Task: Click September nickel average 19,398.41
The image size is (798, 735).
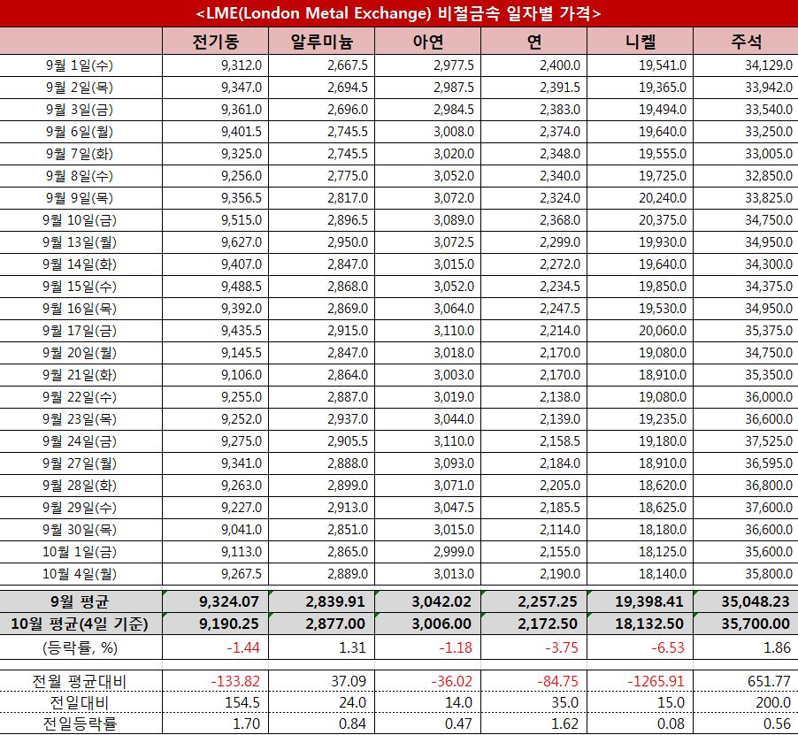Action: click(x=648, y=601)
